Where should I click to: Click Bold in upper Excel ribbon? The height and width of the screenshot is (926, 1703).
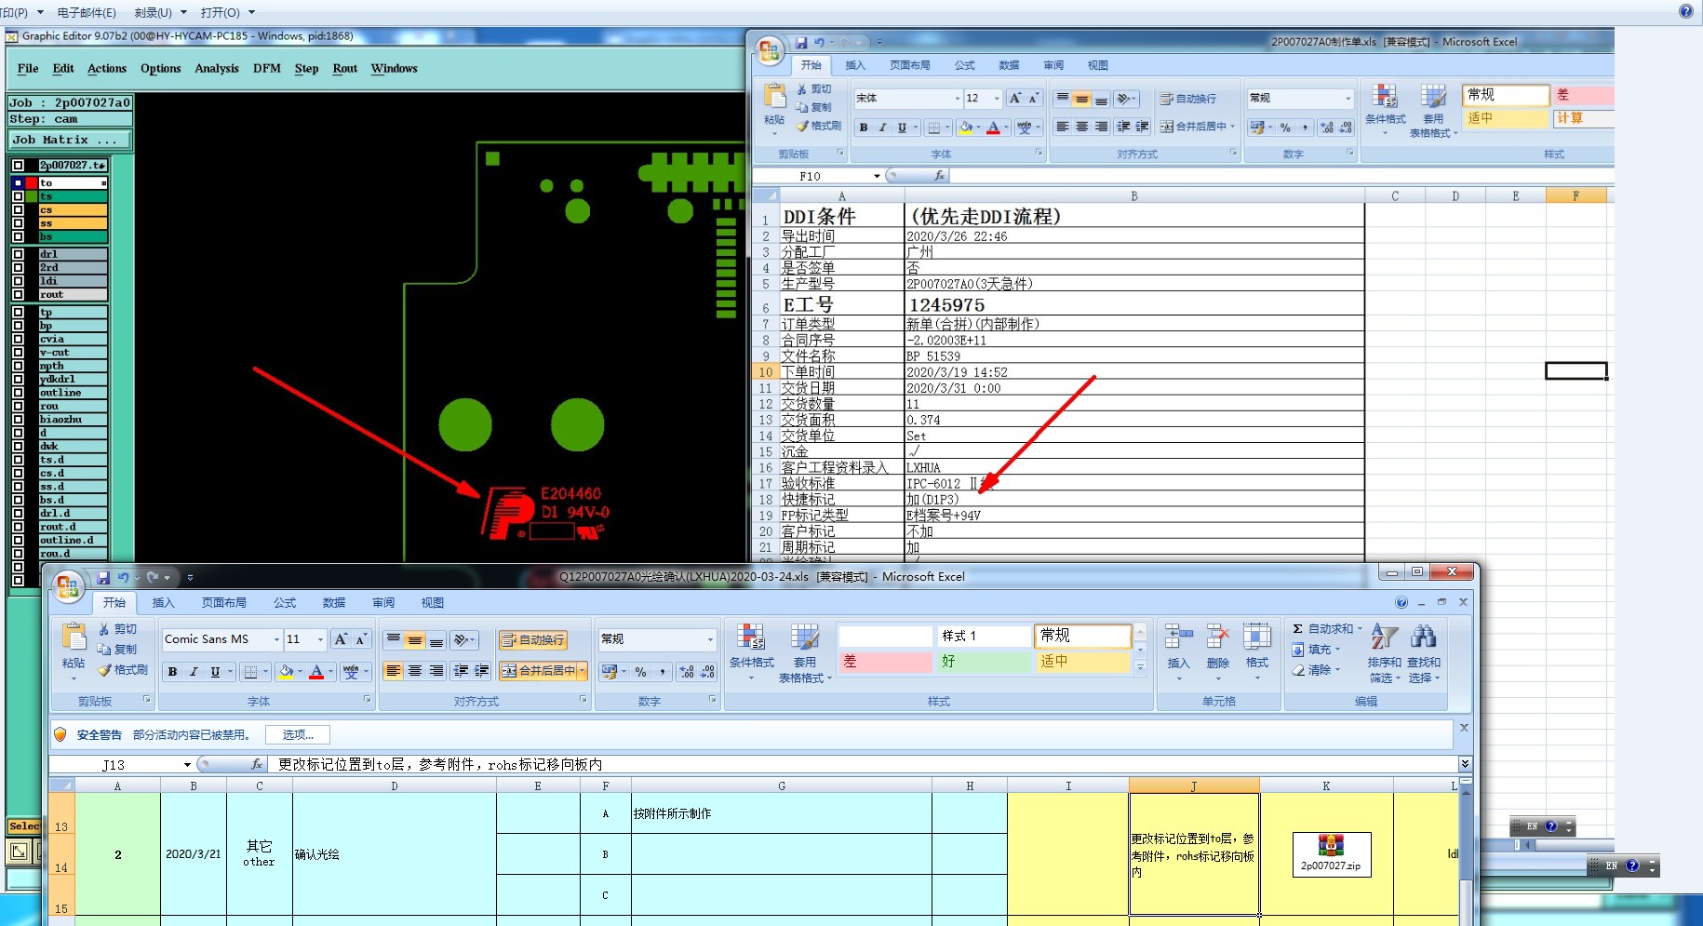coord(864,127)
